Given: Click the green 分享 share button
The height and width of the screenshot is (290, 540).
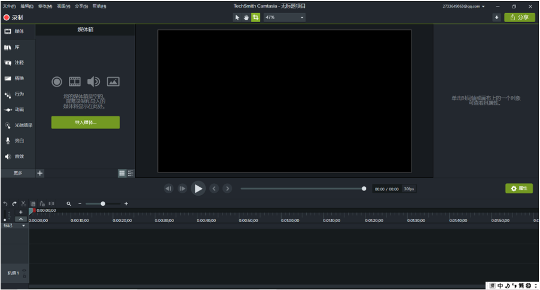Looking at the screenshot, I should pyautogui.click(x=519, y=17).
